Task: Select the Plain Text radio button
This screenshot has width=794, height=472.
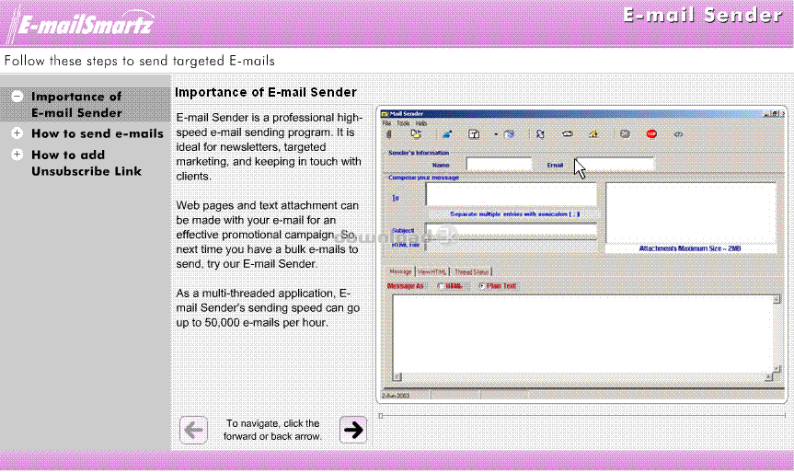Action: [x=481, y=286]
